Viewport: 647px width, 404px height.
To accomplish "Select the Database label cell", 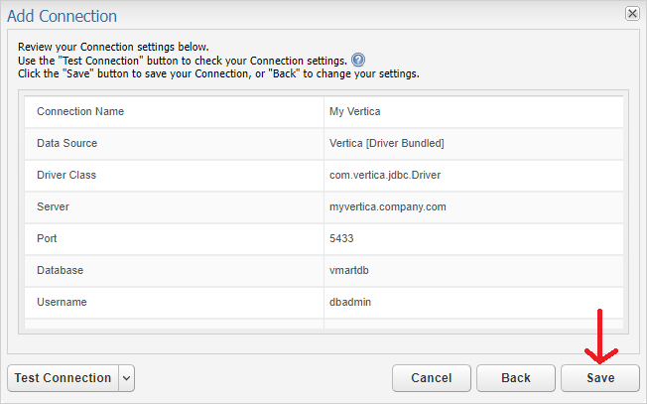I will point(174,271).
